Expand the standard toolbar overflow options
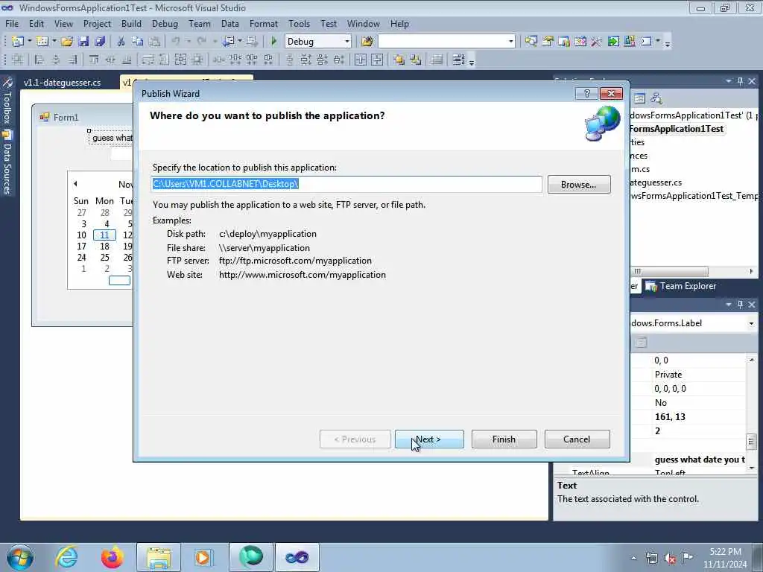 (x=667, y=43)
